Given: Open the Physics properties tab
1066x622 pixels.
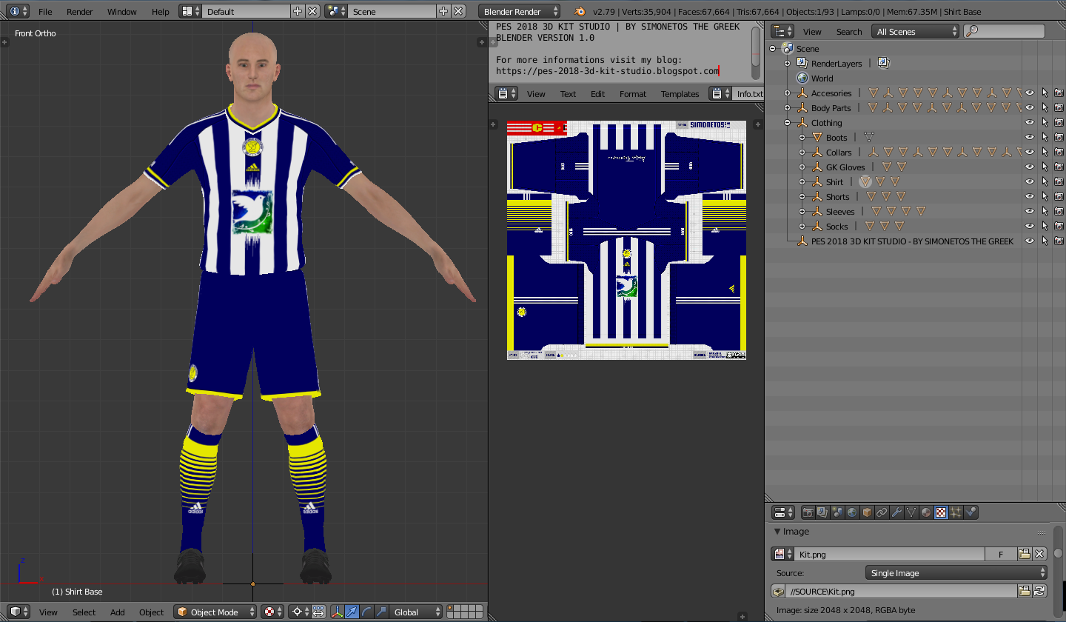Looking at the screenshot, I should tap(970, 512).
